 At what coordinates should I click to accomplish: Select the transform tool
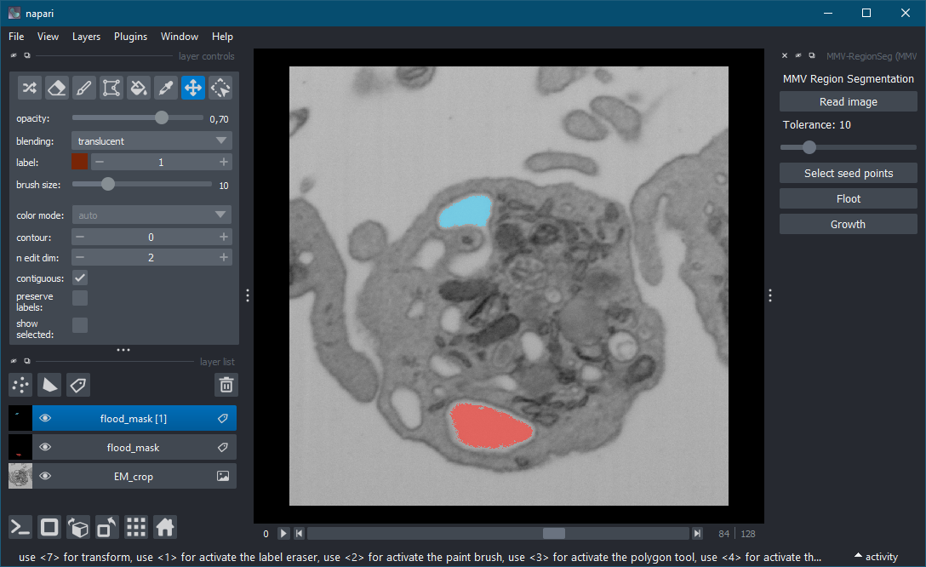220,88
